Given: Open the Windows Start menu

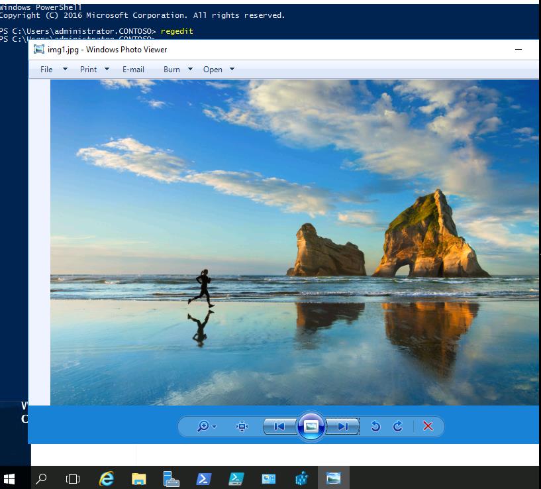Looking at the screenshot, I should [9, 479].
